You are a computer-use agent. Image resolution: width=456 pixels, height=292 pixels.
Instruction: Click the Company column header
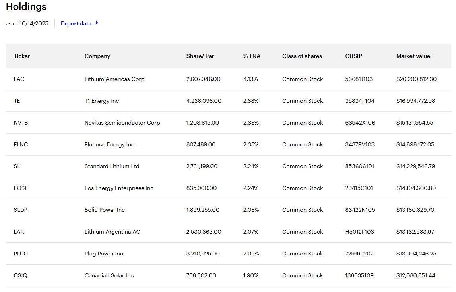coord(97,56)
